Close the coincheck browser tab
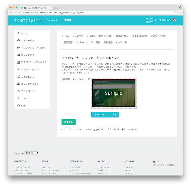This screenshot has height=187, width=191. click(x=50, y=8)
